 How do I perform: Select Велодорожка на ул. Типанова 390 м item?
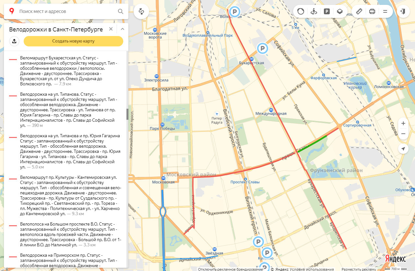point(66,110)
